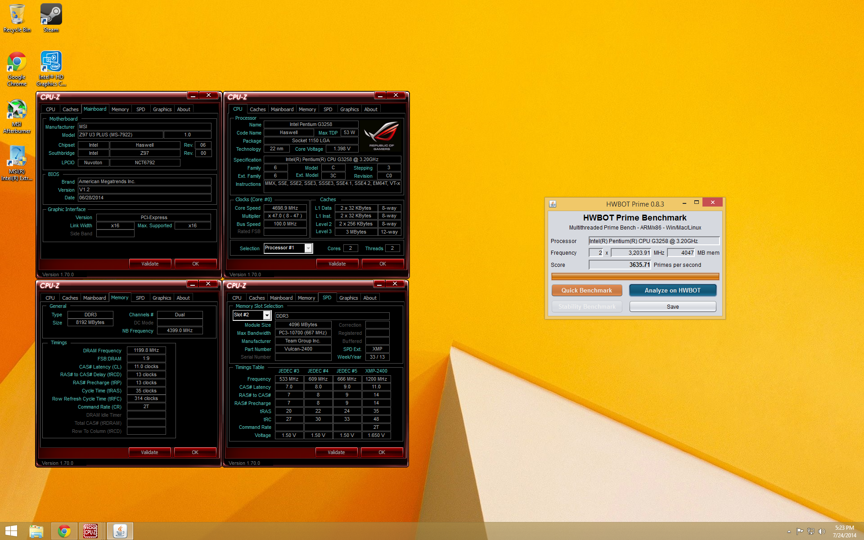Click OK in the CPU-Z Memory window
Viewport: 864px width, 540px height.
(x=195, y=452)
